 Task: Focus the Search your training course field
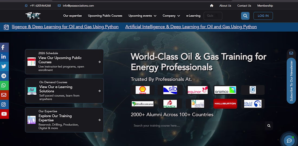click(198, 126)
